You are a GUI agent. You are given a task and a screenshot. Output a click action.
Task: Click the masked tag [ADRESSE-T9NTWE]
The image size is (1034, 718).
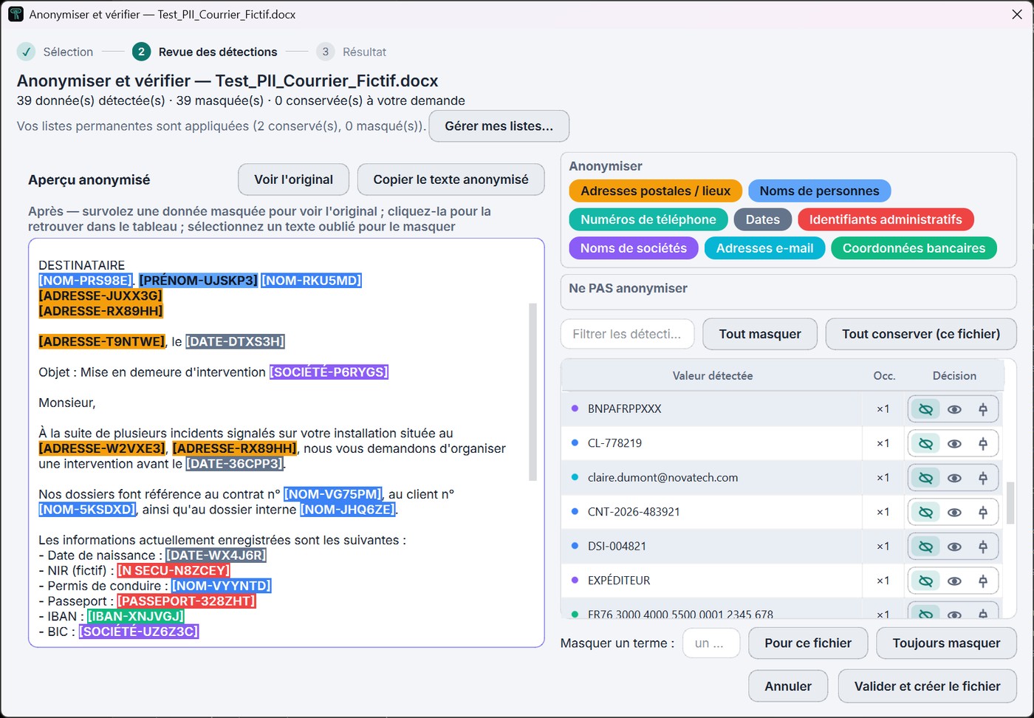click(102, 341)
